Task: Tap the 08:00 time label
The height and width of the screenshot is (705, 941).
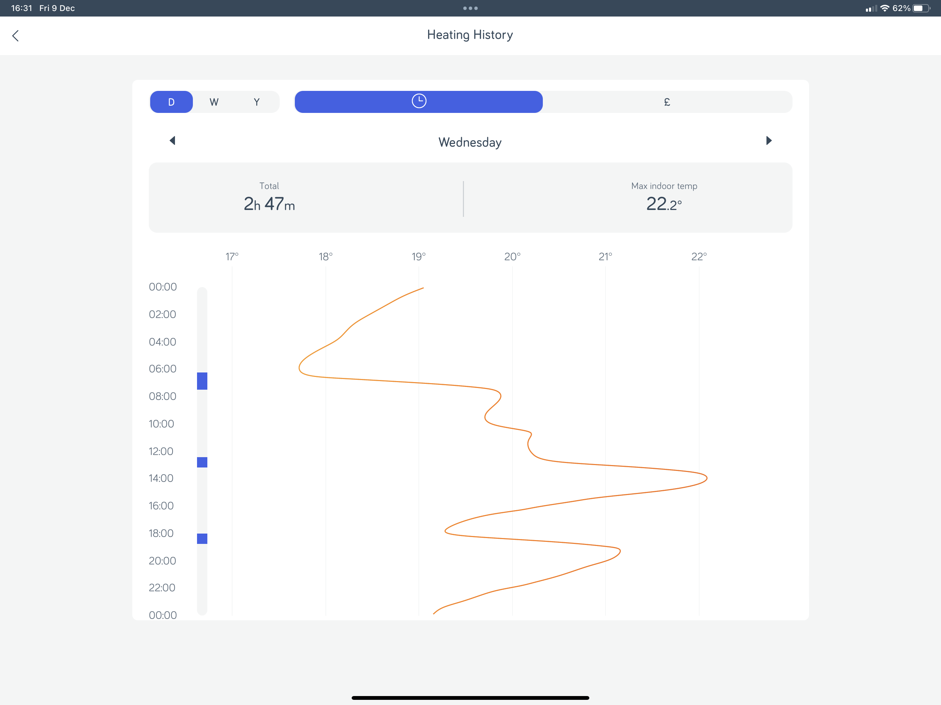Action: [x=163, y=396]
